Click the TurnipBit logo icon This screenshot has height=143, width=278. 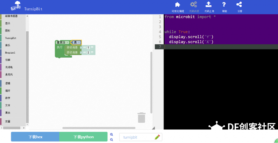tap(16, 6)
